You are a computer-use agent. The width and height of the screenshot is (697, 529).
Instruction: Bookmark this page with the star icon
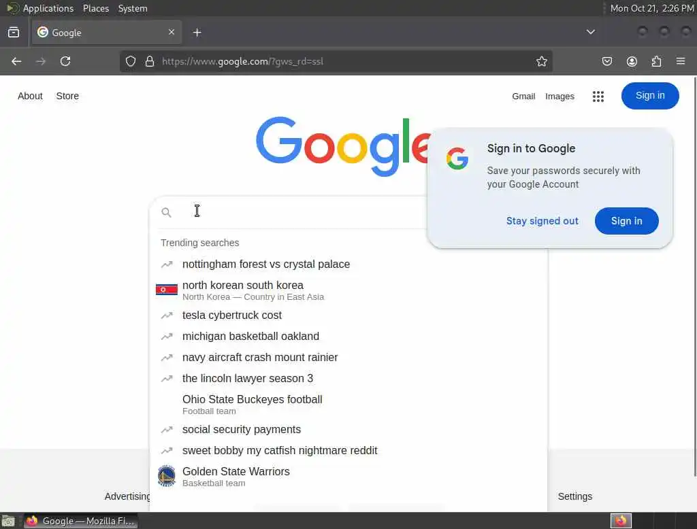coord(541,61)
